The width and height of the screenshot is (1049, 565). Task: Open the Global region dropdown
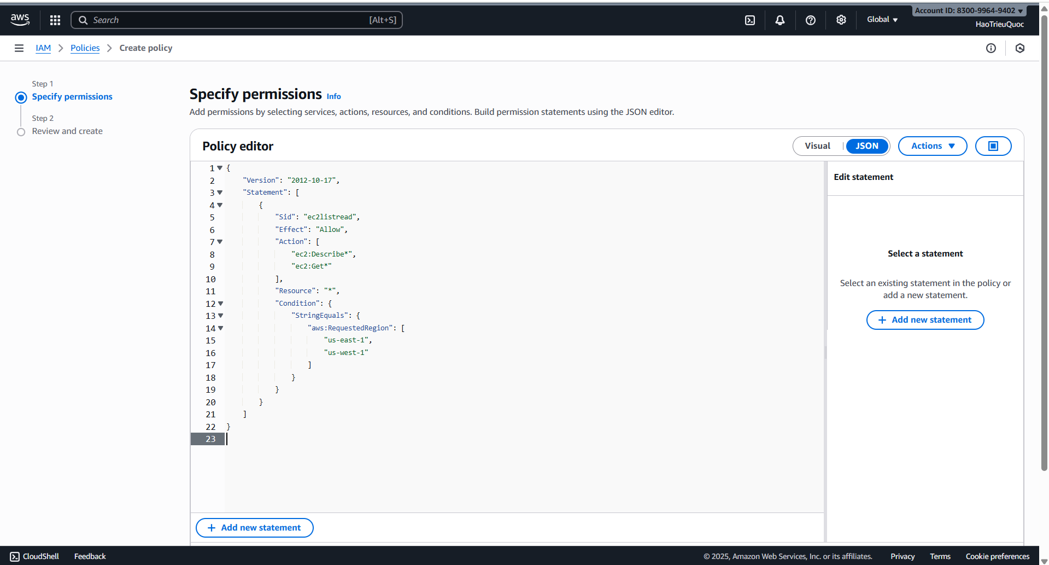881,20
